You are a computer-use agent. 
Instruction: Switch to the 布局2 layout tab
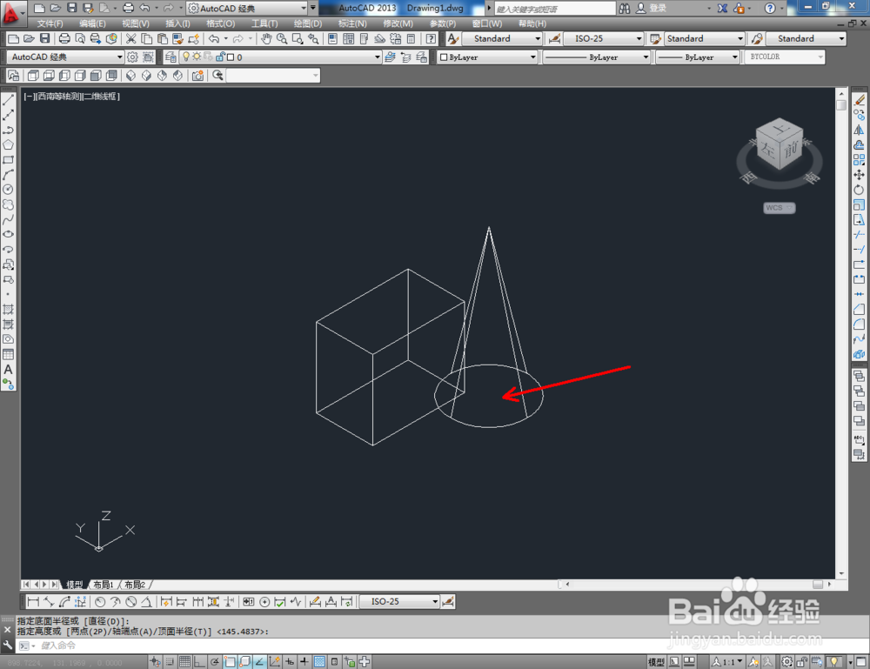135,585
